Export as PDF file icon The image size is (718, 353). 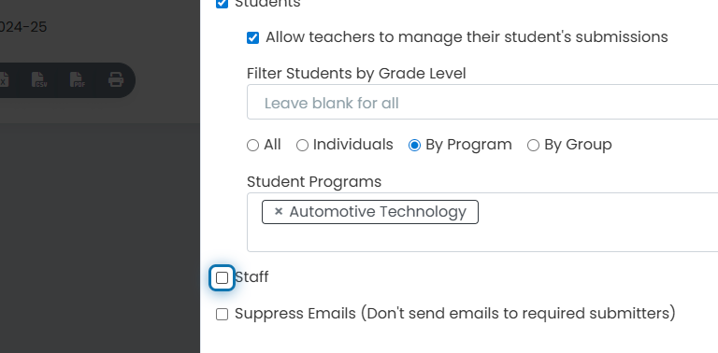point(78,80)
